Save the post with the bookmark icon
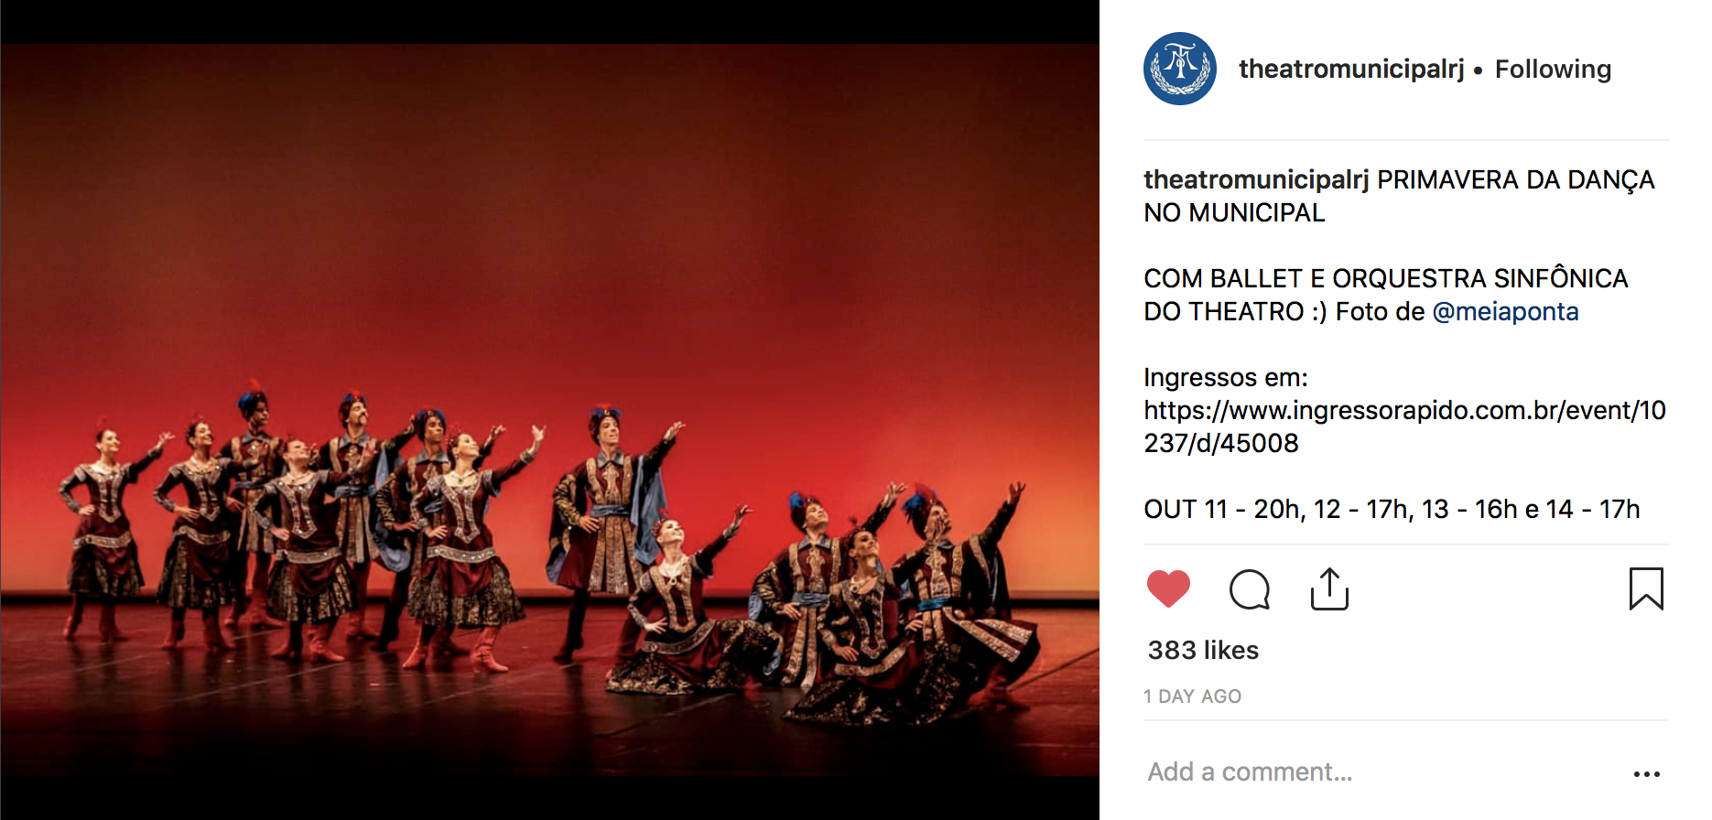Image resolution: width=1712 pixels, height=820 pixels. 1646,588
